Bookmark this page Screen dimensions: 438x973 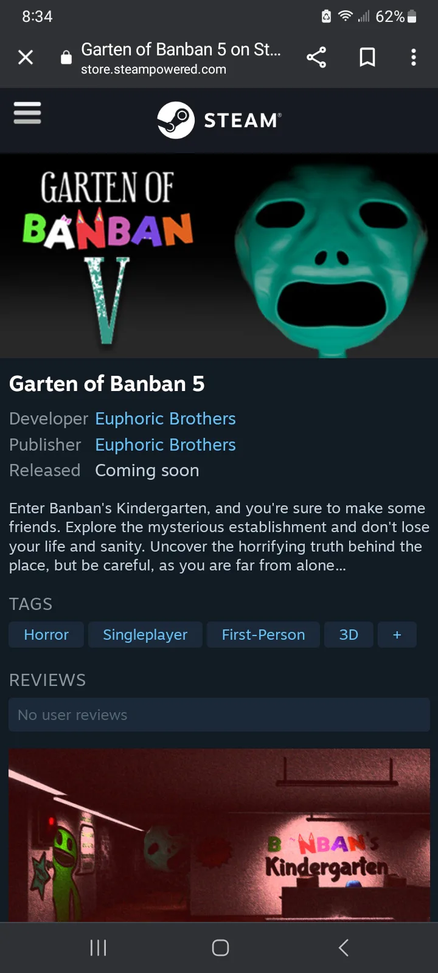(x=367, y=57)
